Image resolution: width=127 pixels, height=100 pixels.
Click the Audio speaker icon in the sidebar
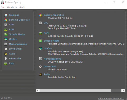[x=6, y=54]
